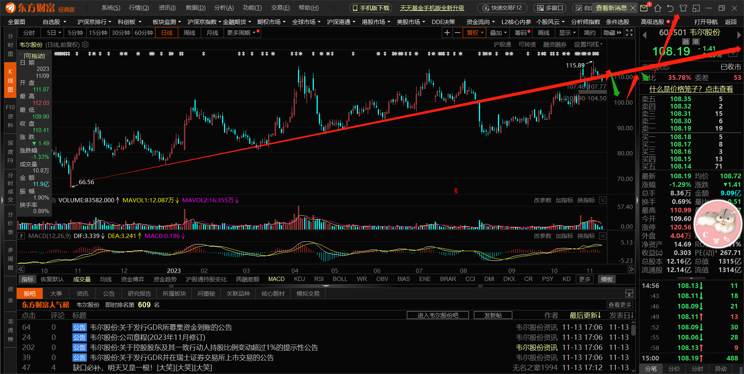
Task: Open the mail message inbox icon
Action: (644, 8)
